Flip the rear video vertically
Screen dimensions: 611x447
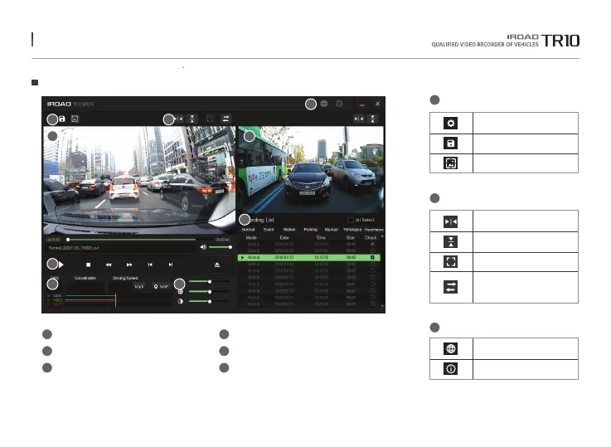pos(373,119)
